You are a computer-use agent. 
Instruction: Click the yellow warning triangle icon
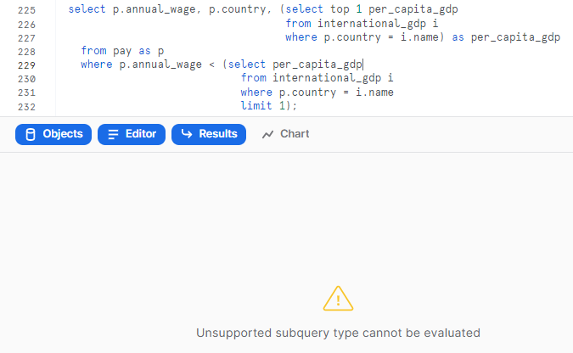coord(338,299)
